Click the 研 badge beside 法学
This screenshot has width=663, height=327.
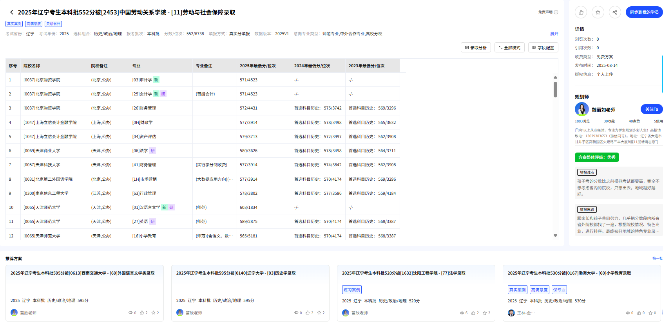[153, 151]
